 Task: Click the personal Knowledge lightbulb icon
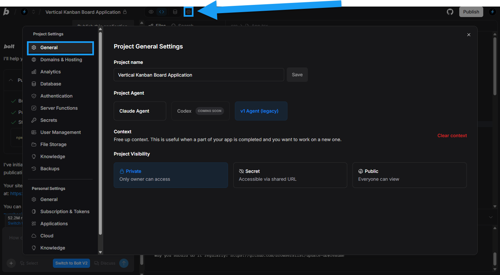[34, 248]
